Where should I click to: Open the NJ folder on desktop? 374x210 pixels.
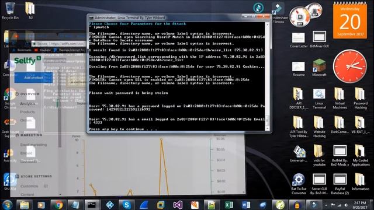tap(30, 10)
